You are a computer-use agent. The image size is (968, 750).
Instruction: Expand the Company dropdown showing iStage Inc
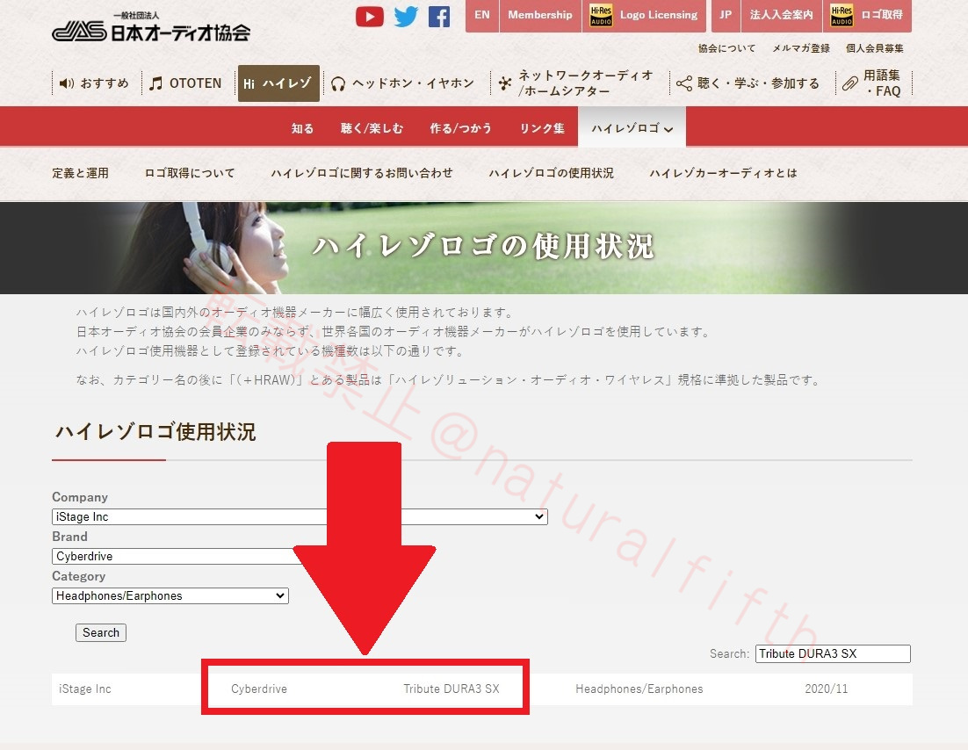click(x=300, y=516)
